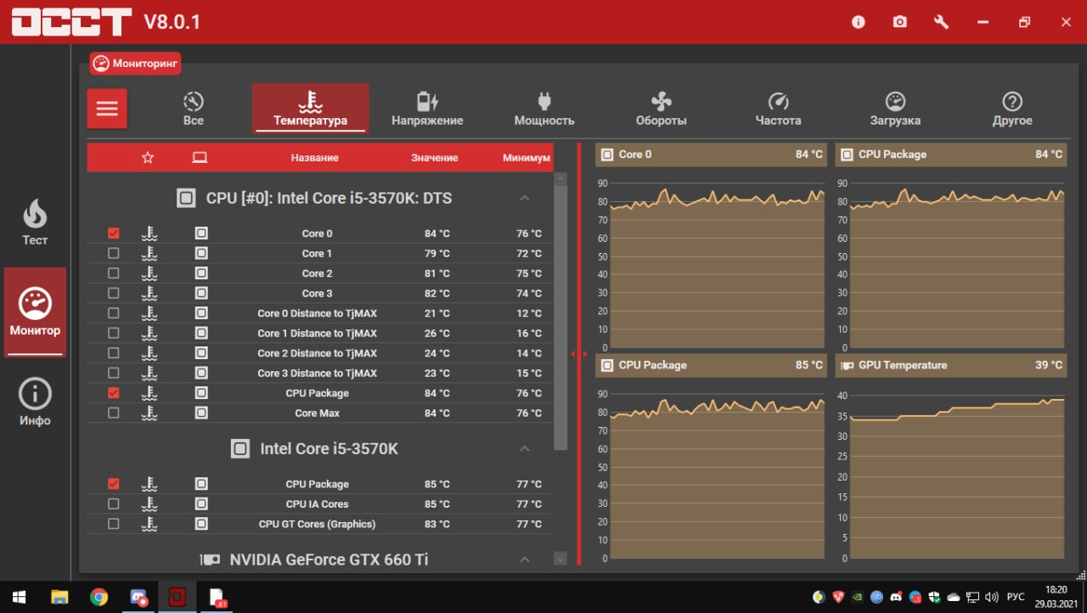
Task: Click the scrollbar up arrow
Action: (560, 178)
